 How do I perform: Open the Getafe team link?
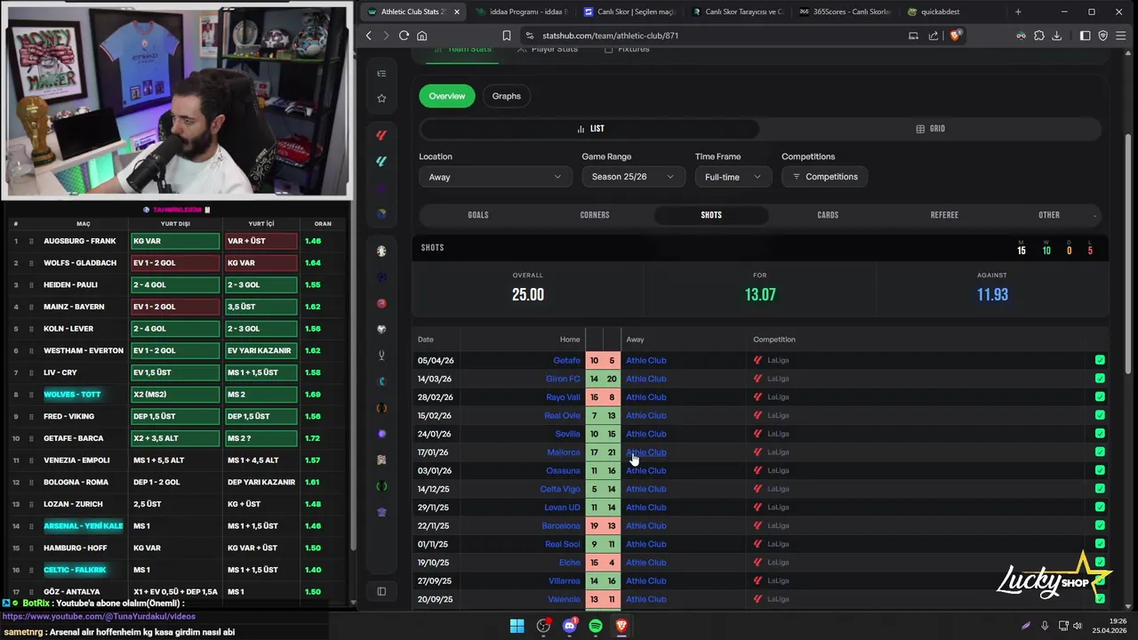coord(566,360)
